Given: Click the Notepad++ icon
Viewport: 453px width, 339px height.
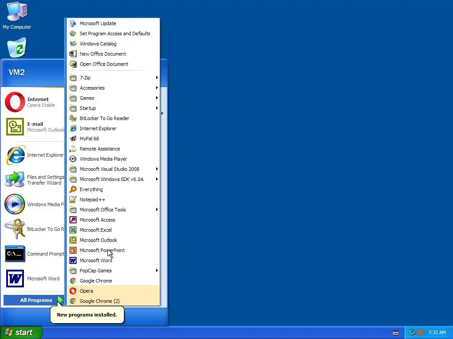Looking at the screenshot, I should pyautogui.click(x=73, y=200).
